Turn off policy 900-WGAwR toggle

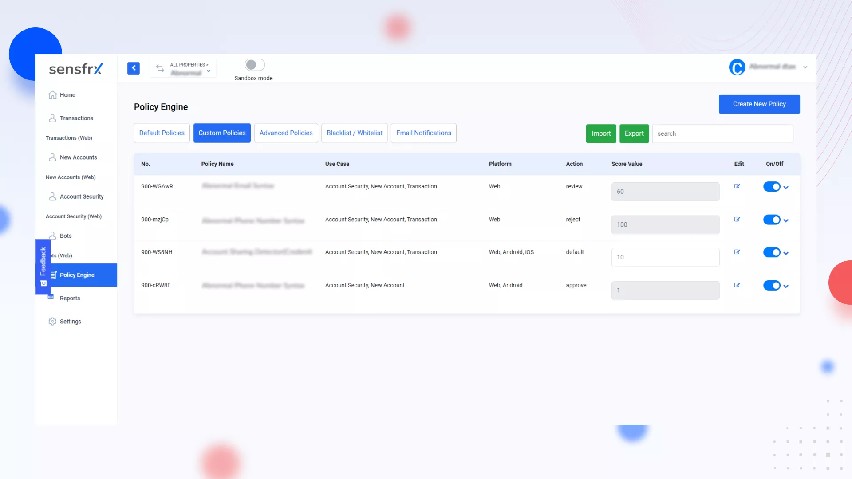(771, 187)
